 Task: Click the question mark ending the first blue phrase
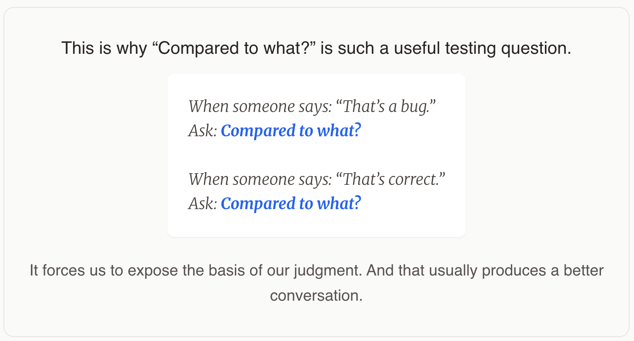[x=358, y=131]
